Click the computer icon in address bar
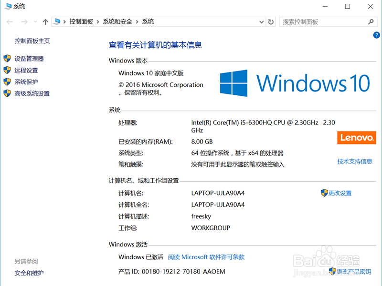This screenshot has width=382, height=286. click(57, 21)
